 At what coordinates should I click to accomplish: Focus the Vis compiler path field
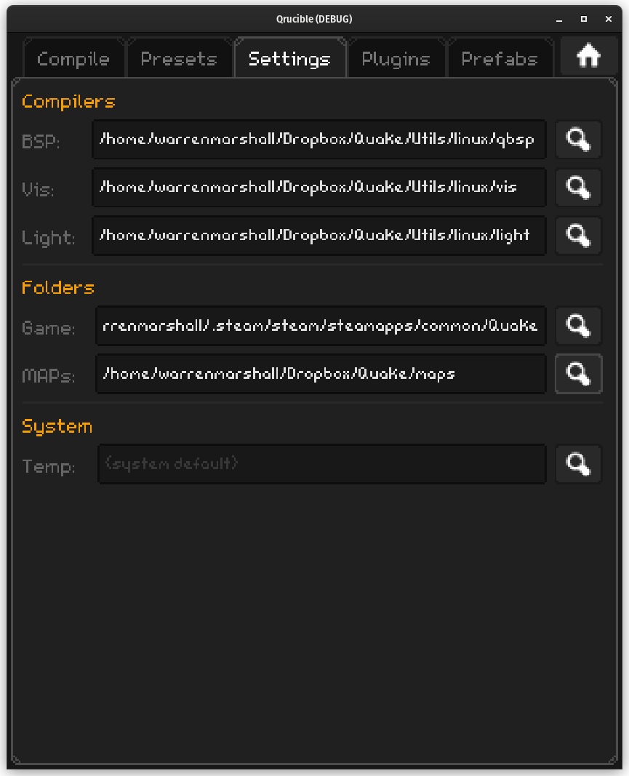318,188
